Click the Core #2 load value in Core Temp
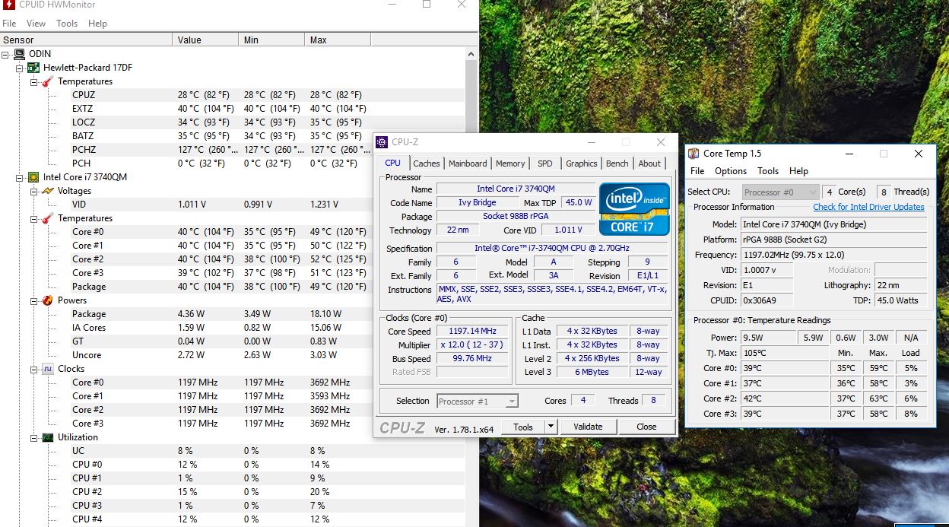Screen dimensions: 949x527 (912, 398)
